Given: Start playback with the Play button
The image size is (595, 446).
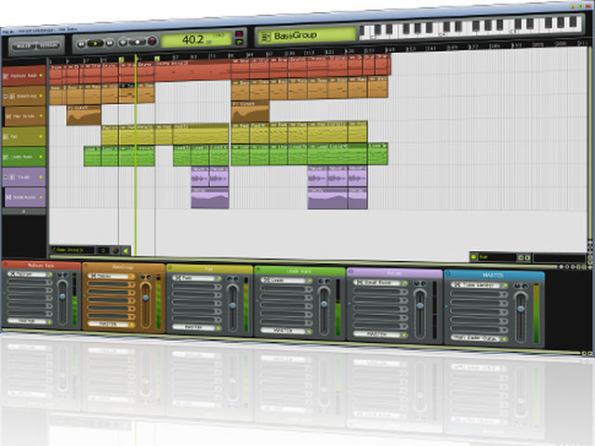Looking at the screenshot, I should (95, 44).
